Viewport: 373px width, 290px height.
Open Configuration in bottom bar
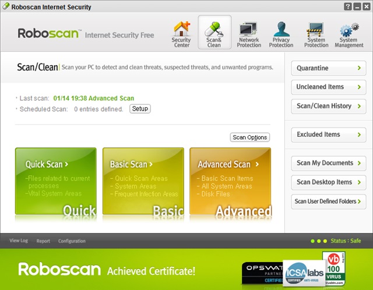click(x=72, y=241)
